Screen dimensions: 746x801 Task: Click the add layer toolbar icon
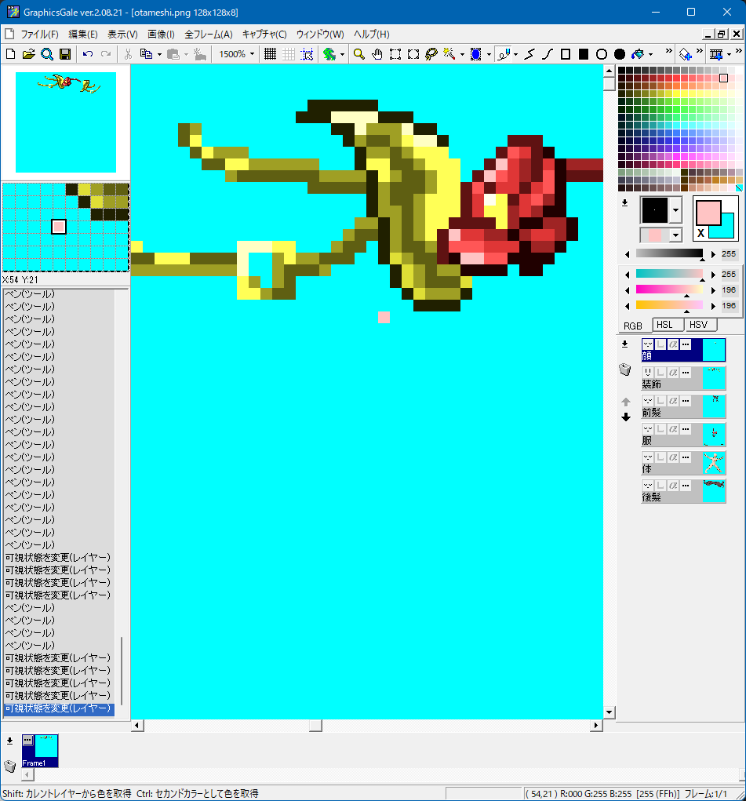[x=685, y=54]
